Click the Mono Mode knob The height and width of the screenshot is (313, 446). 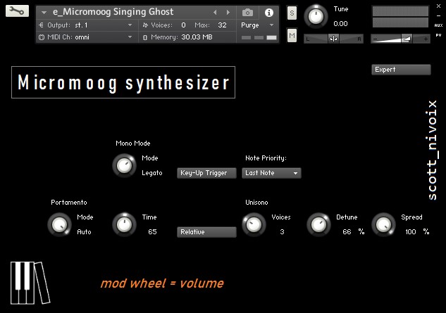click(124, 165)
